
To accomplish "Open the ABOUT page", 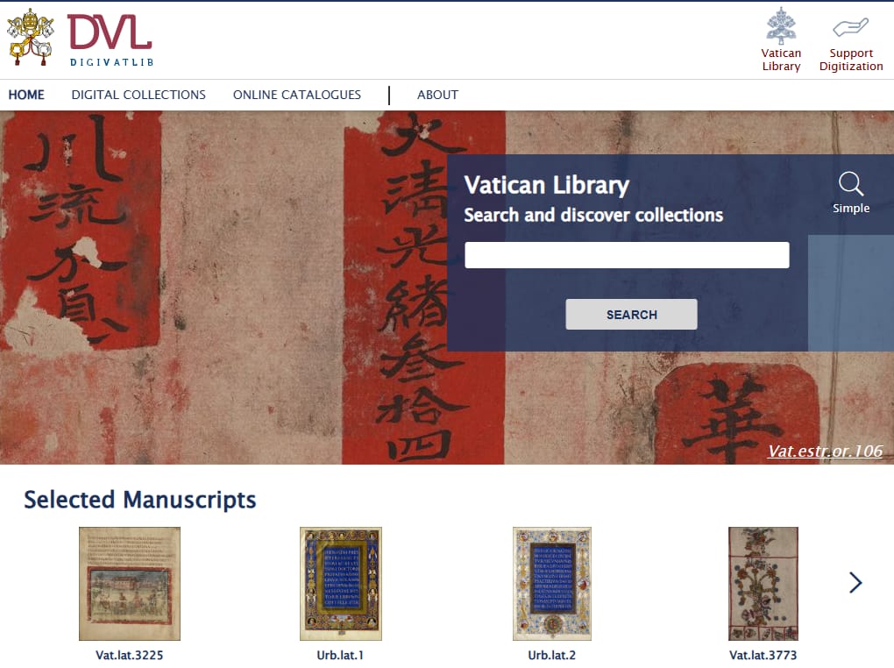I will click(x=437, y=95).
